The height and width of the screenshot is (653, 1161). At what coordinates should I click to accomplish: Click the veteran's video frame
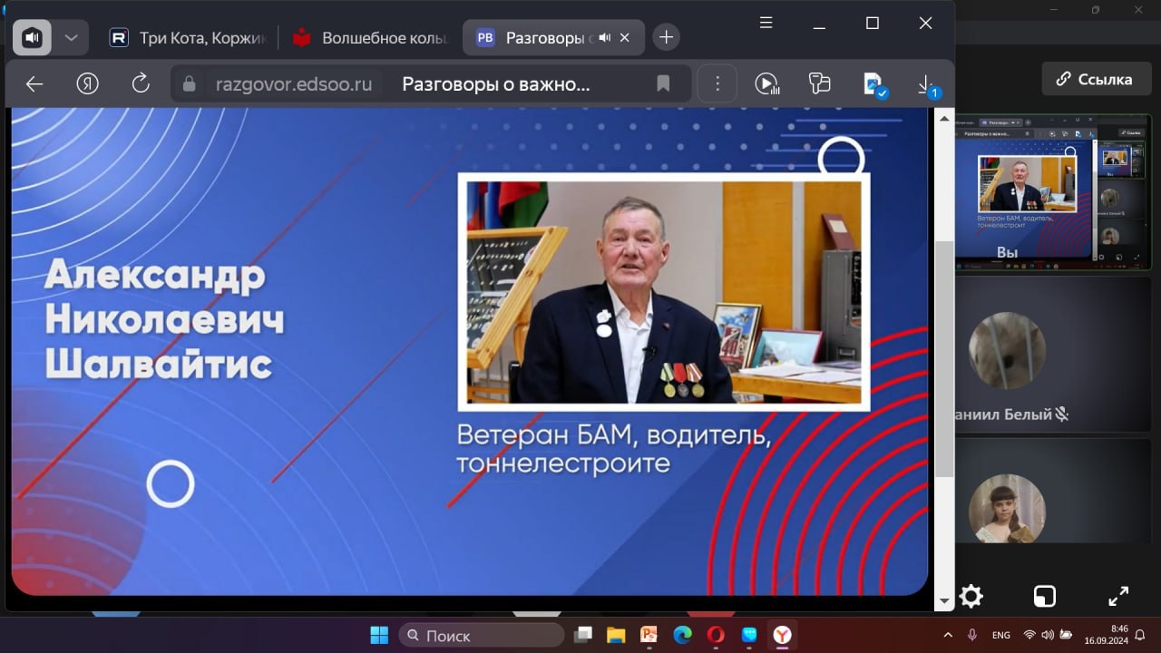(664, 292)
